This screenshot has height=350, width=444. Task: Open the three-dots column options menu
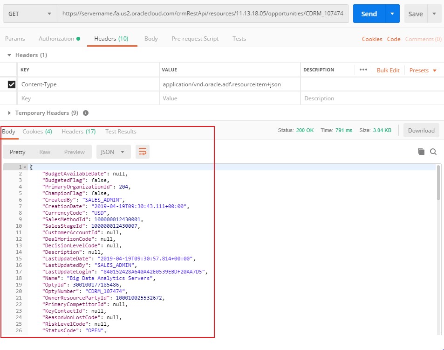363,70
